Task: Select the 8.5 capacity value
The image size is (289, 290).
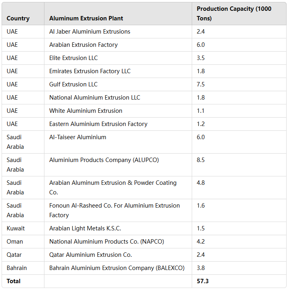Action: [x=201, y=160]
